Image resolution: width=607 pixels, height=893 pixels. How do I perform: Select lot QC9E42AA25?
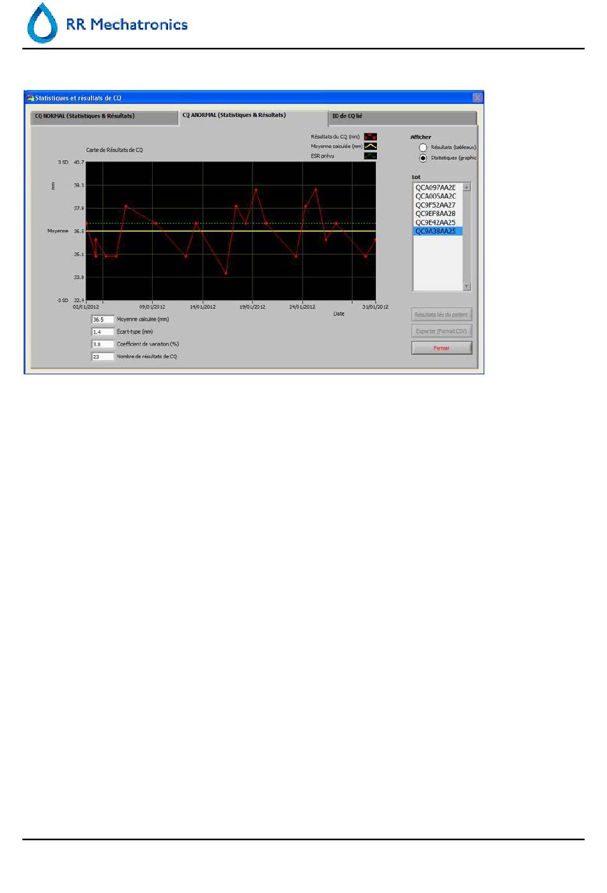(438, 222)
